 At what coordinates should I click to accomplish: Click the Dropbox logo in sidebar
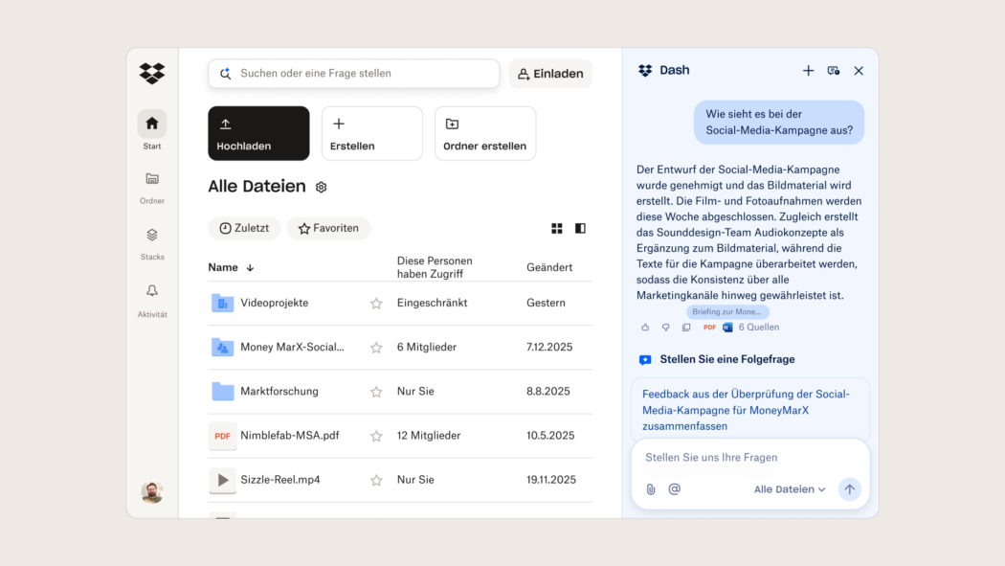point(152,74)
